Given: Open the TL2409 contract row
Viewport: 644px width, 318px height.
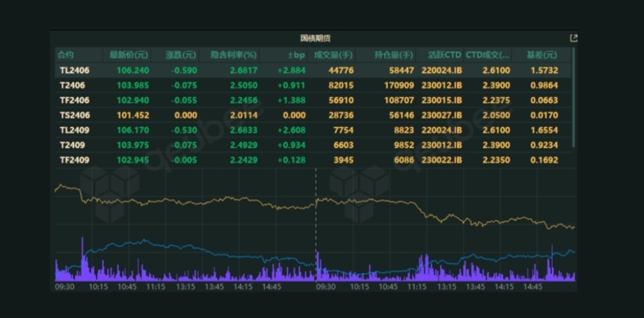Looking at the screenshot, I should 75,130.
